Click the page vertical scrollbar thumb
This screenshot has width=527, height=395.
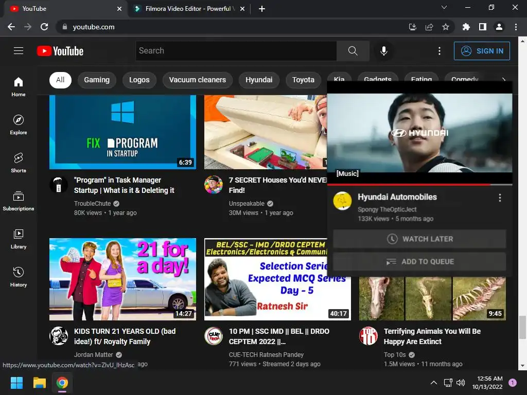(x=522, y=328)
